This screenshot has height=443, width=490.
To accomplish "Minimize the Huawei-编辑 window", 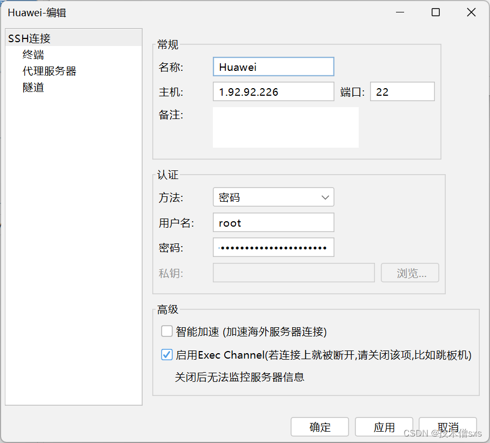I will (400, 12).
